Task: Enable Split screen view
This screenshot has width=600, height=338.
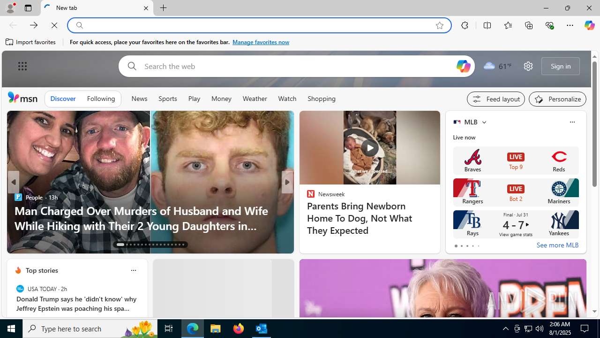Action: [x=487, y=25]
